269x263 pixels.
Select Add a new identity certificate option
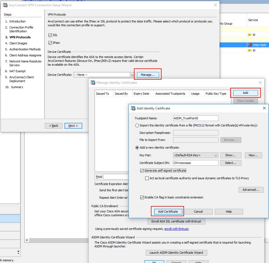click(x=137, y=148)
